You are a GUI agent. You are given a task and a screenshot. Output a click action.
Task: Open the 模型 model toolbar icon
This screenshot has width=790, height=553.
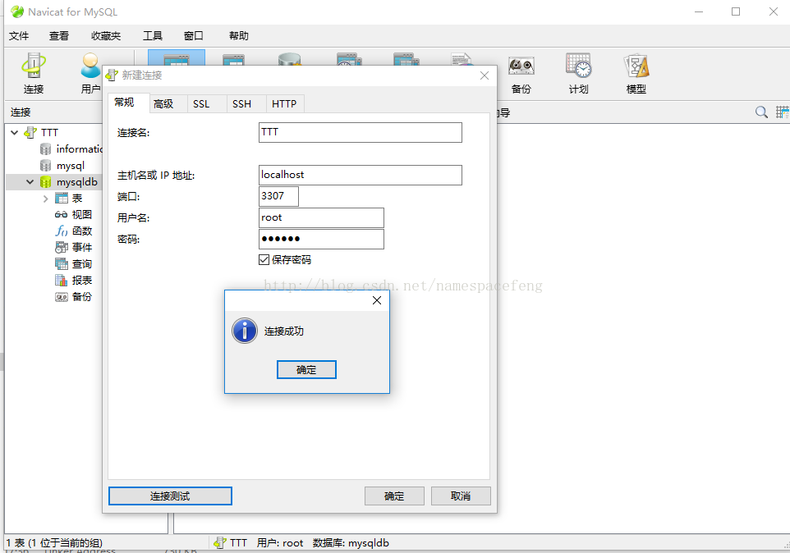point(636,73)
